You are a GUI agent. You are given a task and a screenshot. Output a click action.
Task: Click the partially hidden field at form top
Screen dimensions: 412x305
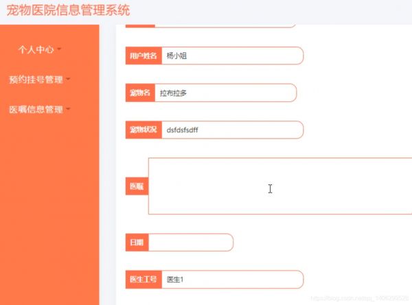211,25
